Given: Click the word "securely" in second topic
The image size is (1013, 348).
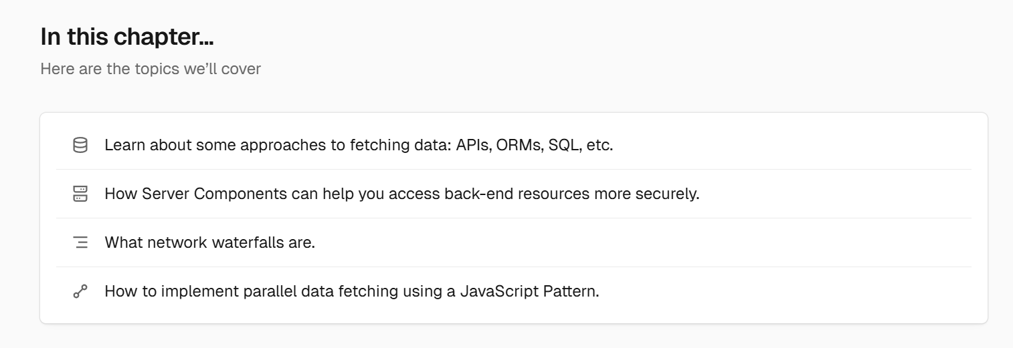Looking at the screenshot, I should coord(669,194).
